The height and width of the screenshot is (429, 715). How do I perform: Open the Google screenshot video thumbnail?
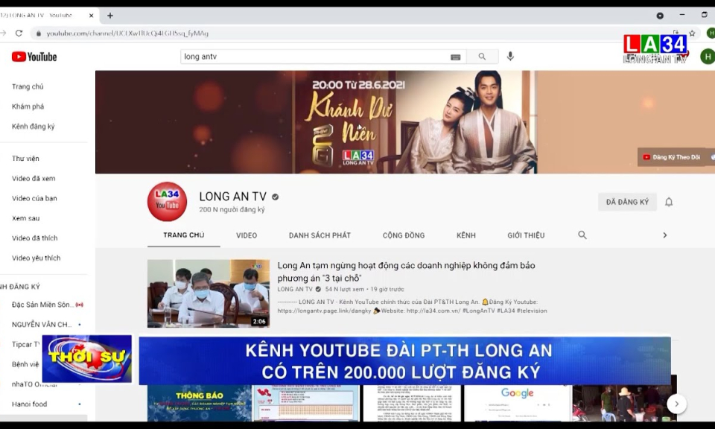[517, 403]
